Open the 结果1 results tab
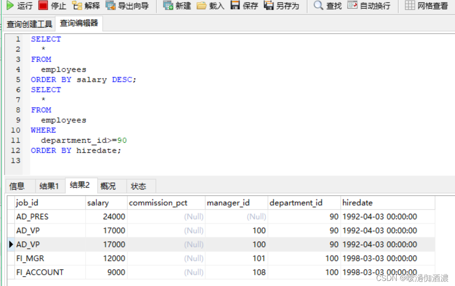455x286 pixels. click(x=50, y=186)
